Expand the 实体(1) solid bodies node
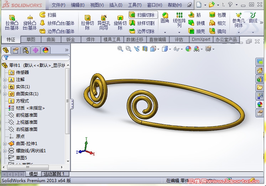The width and height of the screenshot is (266, 186). coord(5,87)
